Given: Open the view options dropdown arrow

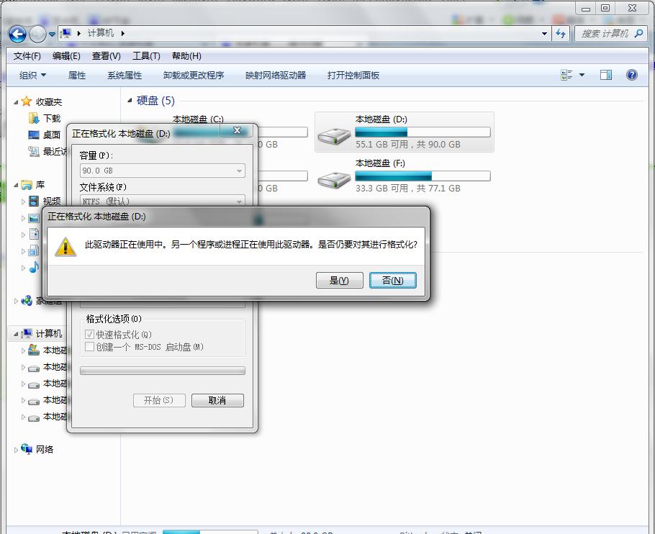Looking at the screenshot, I should tap(582, 75).
